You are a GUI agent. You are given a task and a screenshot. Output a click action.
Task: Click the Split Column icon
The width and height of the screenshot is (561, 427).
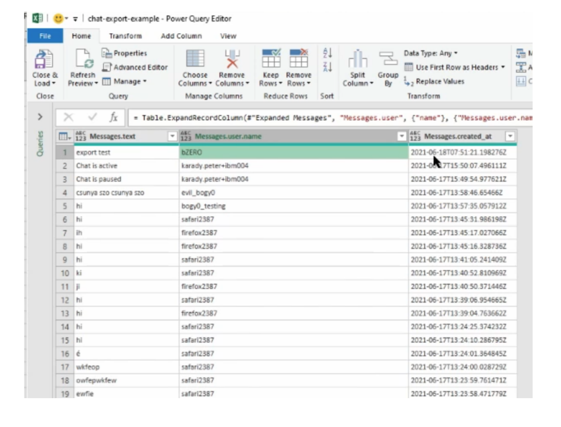(357, 59)
